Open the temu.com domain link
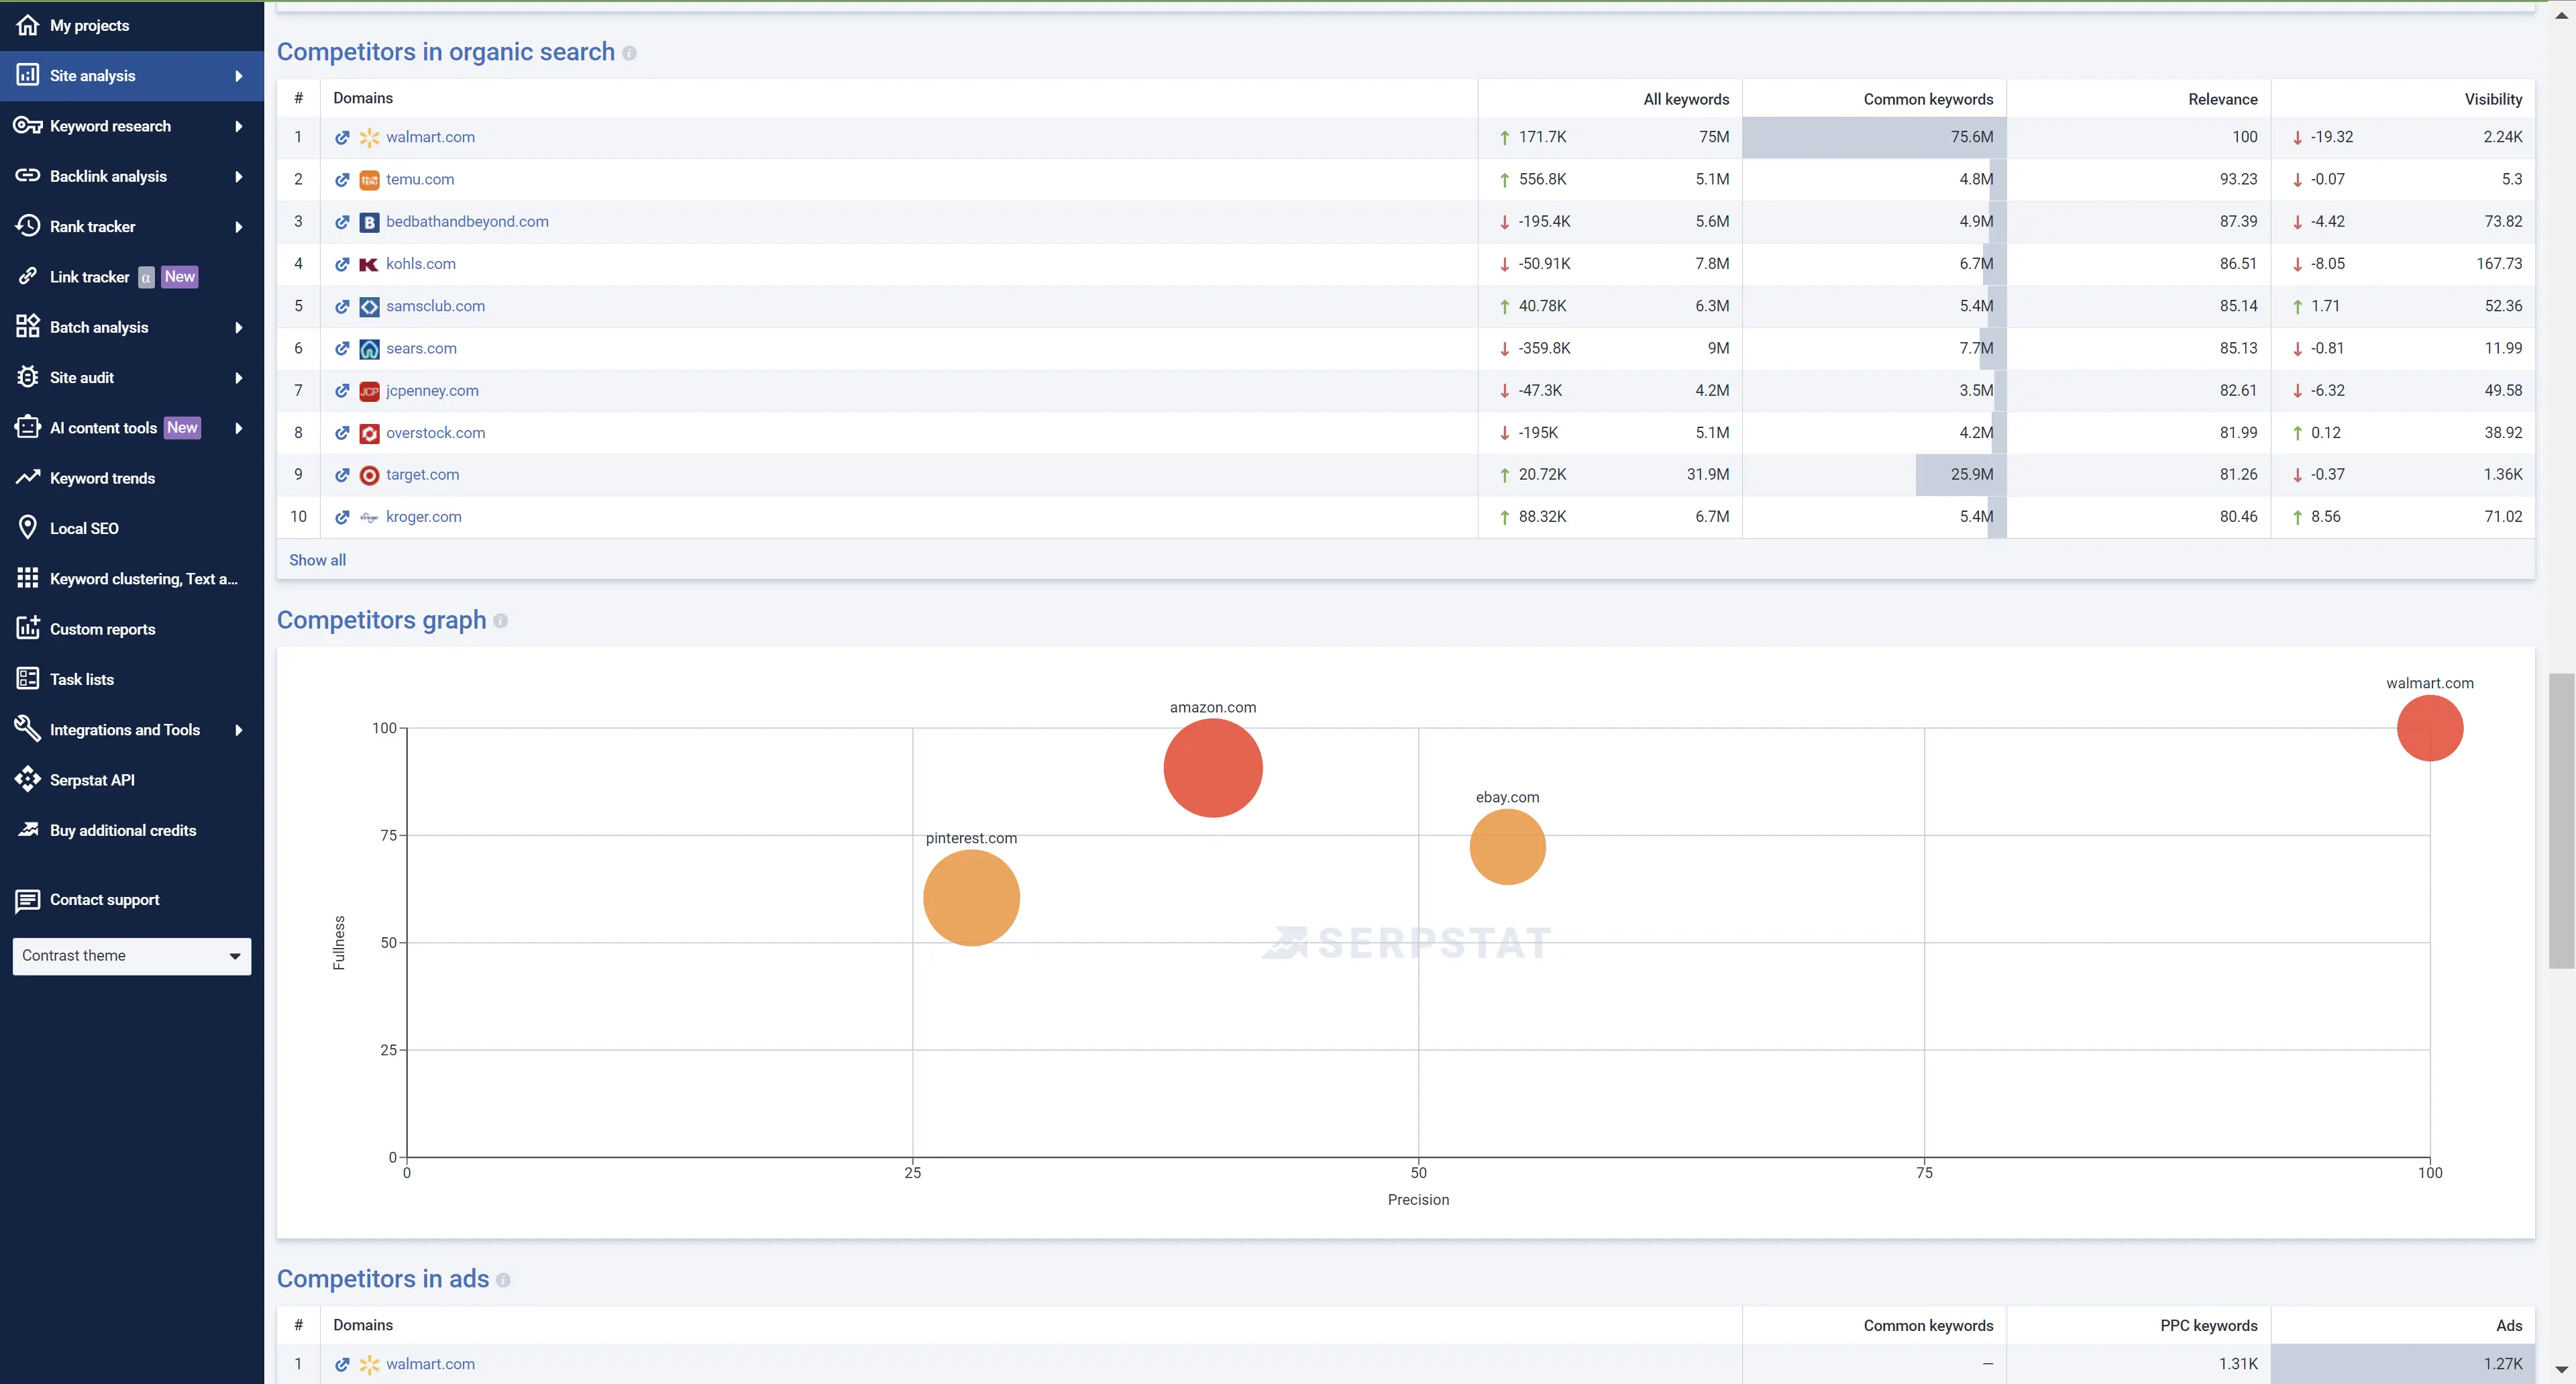This screenshot has width=2576, height=1384. [419, 179]
